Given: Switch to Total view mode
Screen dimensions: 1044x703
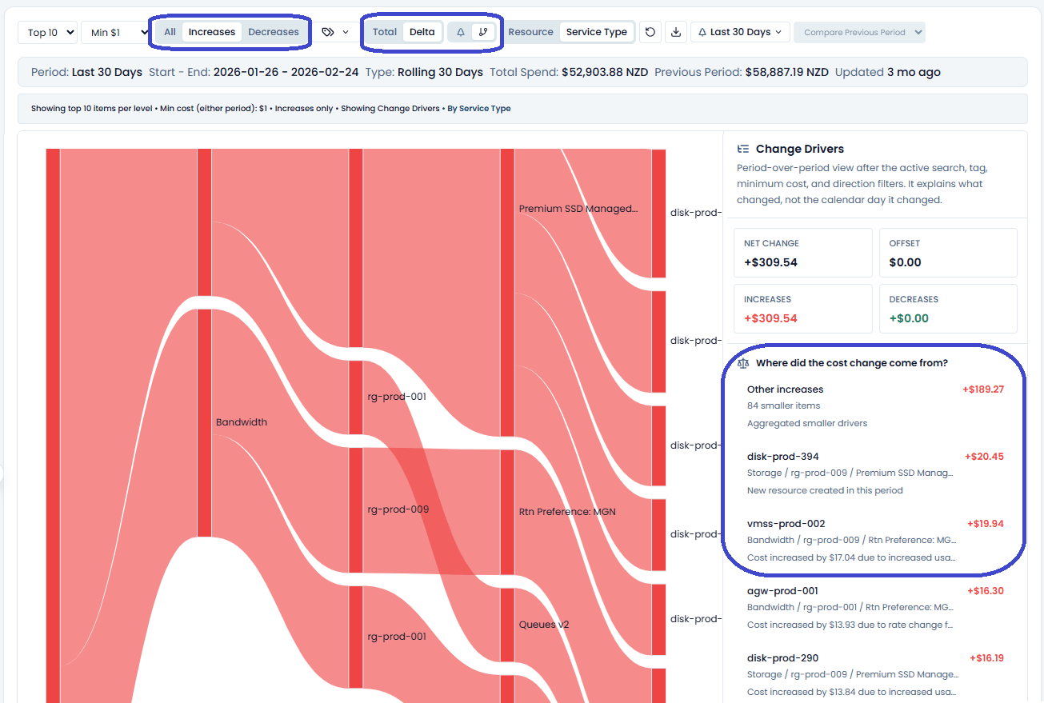Looking at the screenshot, I should pos(385,32).
